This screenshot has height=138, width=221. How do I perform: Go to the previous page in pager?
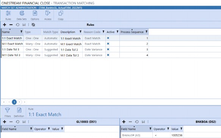coord(9,102)
